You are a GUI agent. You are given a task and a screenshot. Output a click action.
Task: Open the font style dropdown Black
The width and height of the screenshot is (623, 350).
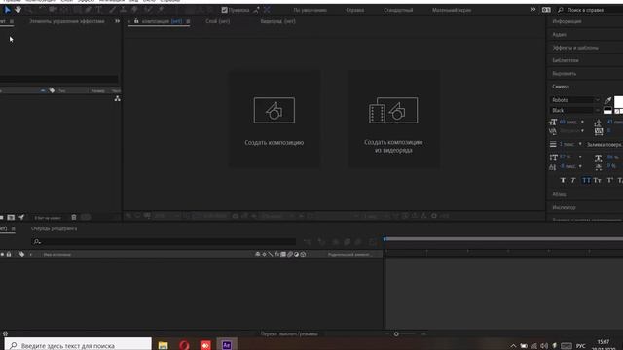(x=575, y=110)
